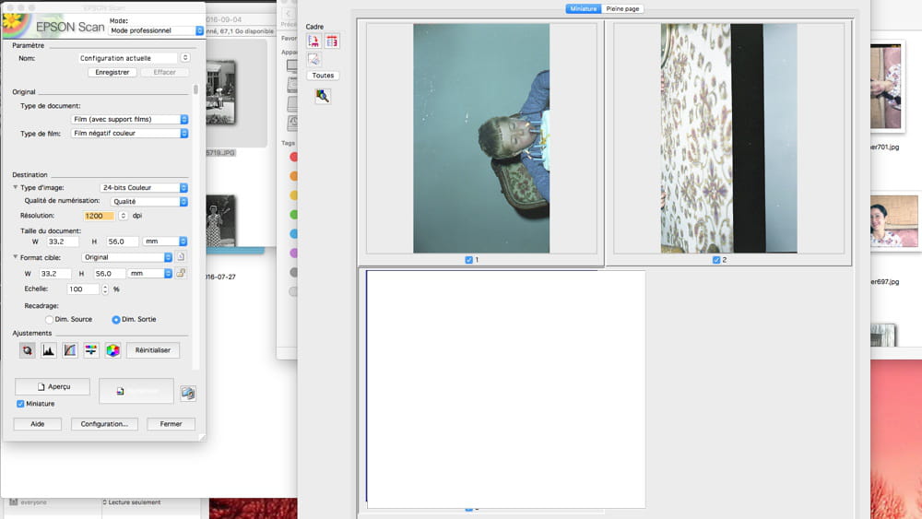Open the Type d'image 24-bits Couleur dropdown
This screenshot has height=519, width=922.
pyautogui.click(x=144, y=188)
